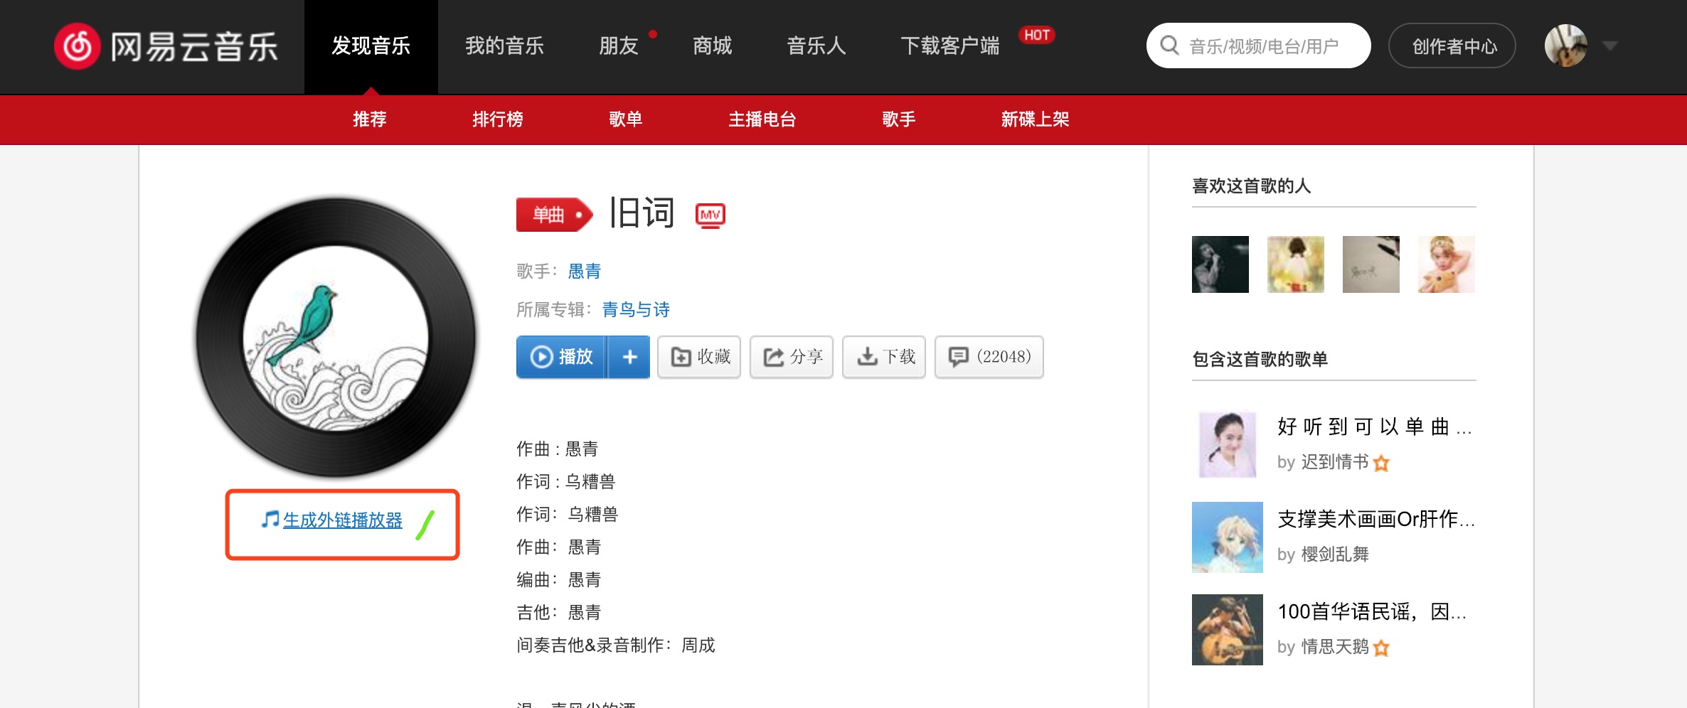Open artist link 愚青 beside 歌手
1687x708 pixels.
pos(585,272)
